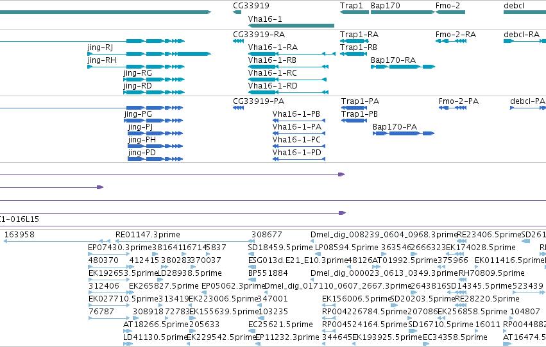Click the Bap170-PA protein feature bar
This screenshot has height=347, width=546.
pyautogui.click(x=404, y=133)
